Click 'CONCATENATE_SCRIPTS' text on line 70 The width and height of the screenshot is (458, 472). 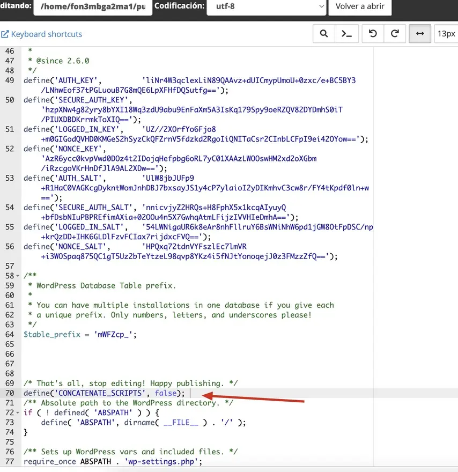pos(100,393)
